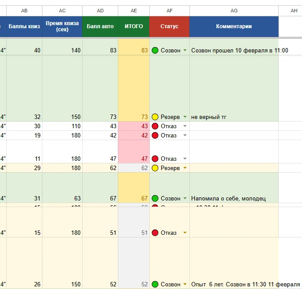The width and height of the screenshot is (302, 289).
Task: Select pink ИТОГО cell with value 43
Action: pyautogui.click(x=134, y=126)
